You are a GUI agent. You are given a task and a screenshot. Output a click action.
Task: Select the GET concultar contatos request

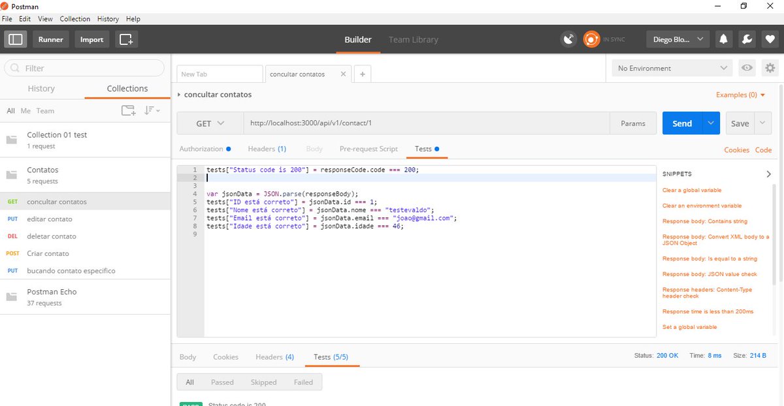(85, 202)
